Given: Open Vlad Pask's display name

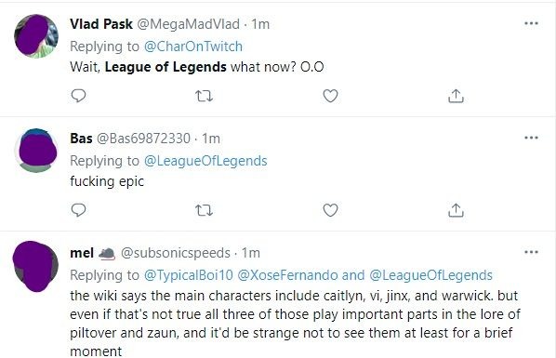Looking at the screenshot, I should point(101,24).
